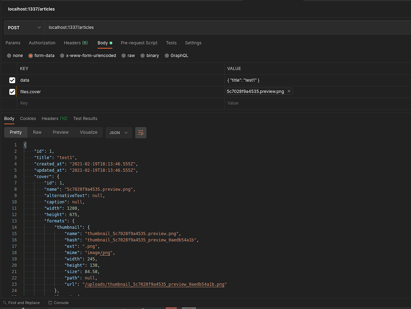Switch to the request Headers tab
The image size is (411, 309).
[75, 43]
